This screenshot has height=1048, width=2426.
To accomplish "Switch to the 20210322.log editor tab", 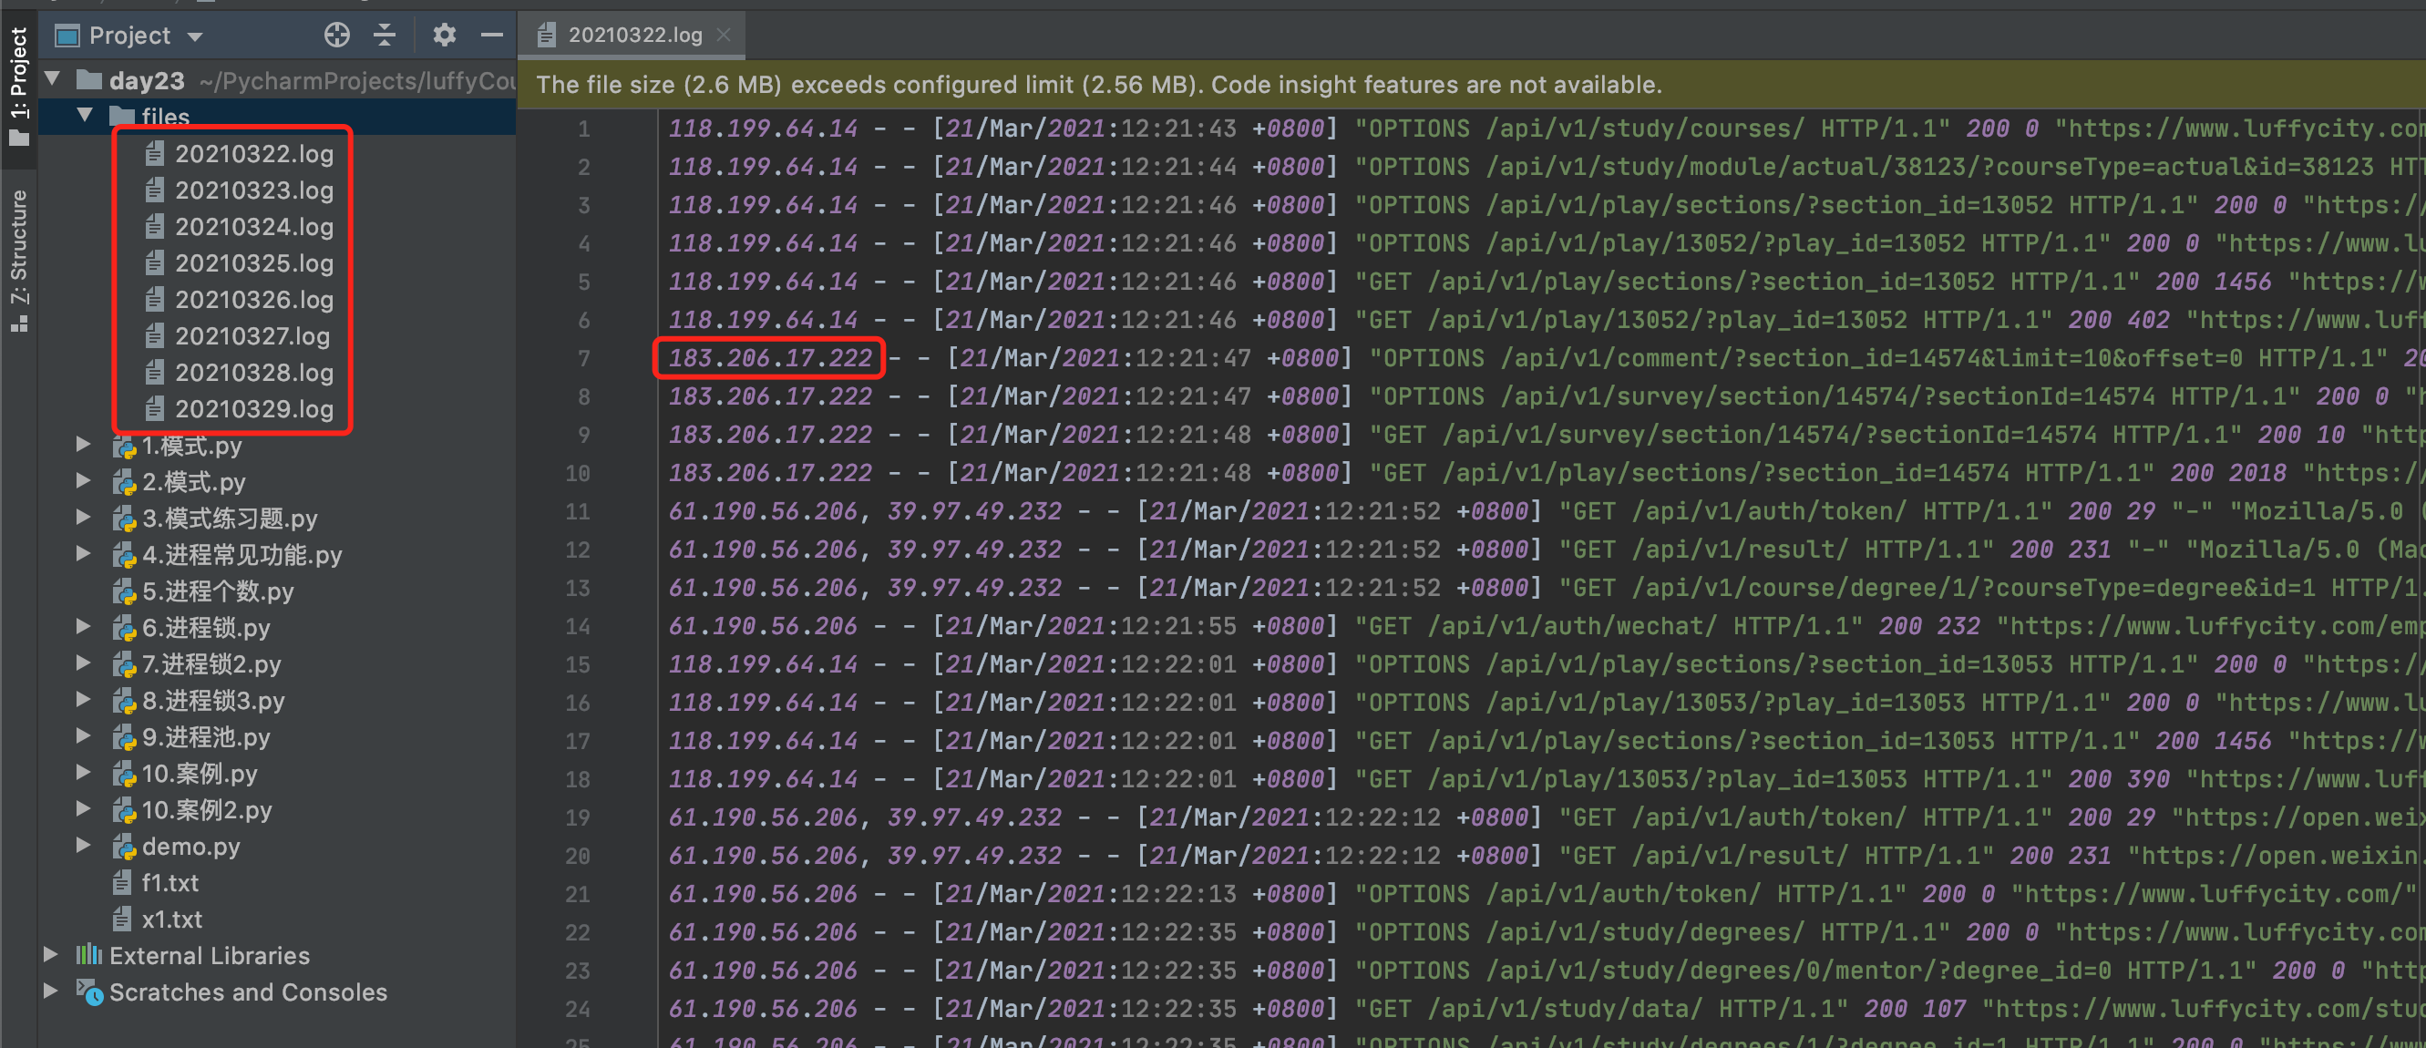I will (635, 35).
